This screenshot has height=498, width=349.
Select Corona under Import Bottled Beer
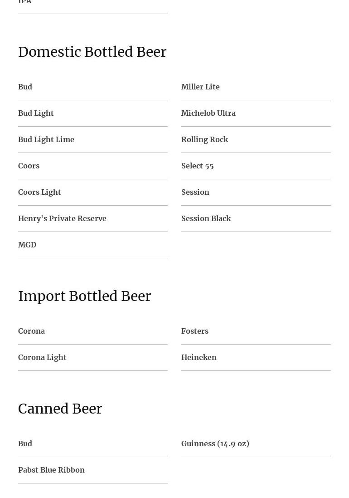[x=31, y=331]
